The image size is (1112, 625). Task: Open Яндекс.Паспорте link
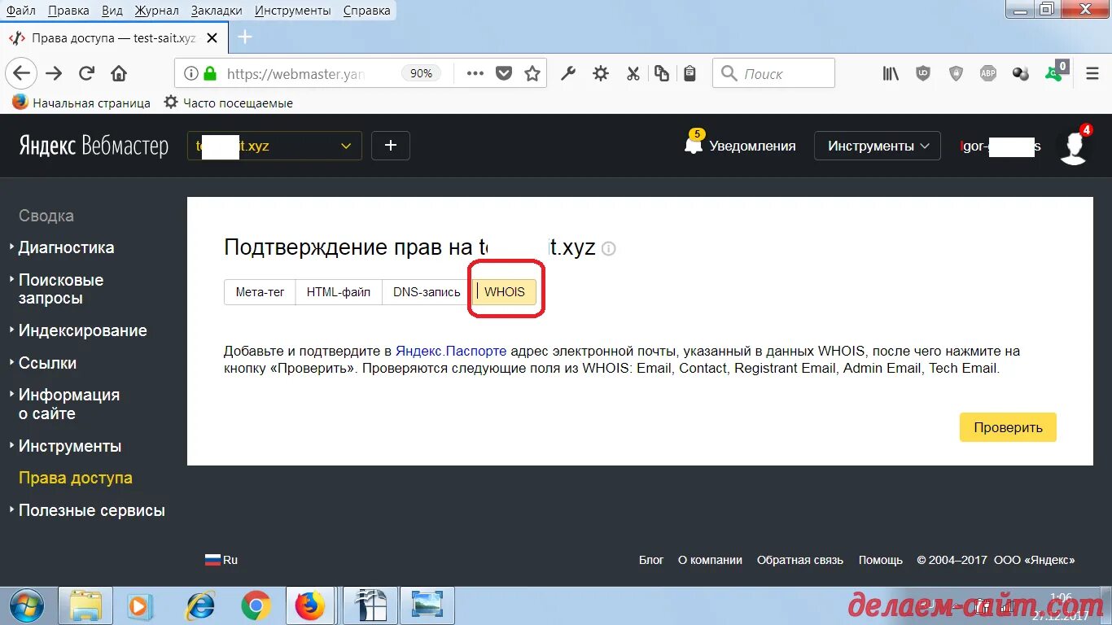(451, 351)
